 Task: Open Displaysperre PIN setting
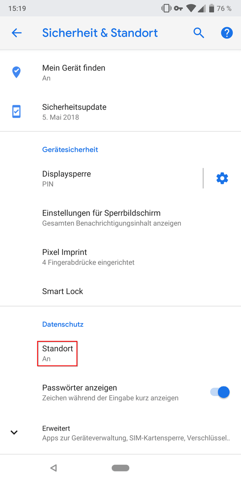[x=101, y=179]
